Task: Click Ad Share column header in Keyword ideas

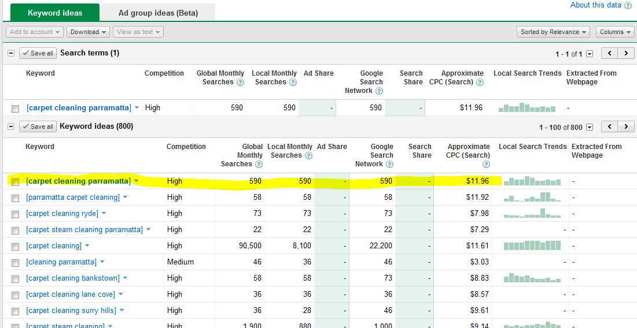Action: [332, 147]
